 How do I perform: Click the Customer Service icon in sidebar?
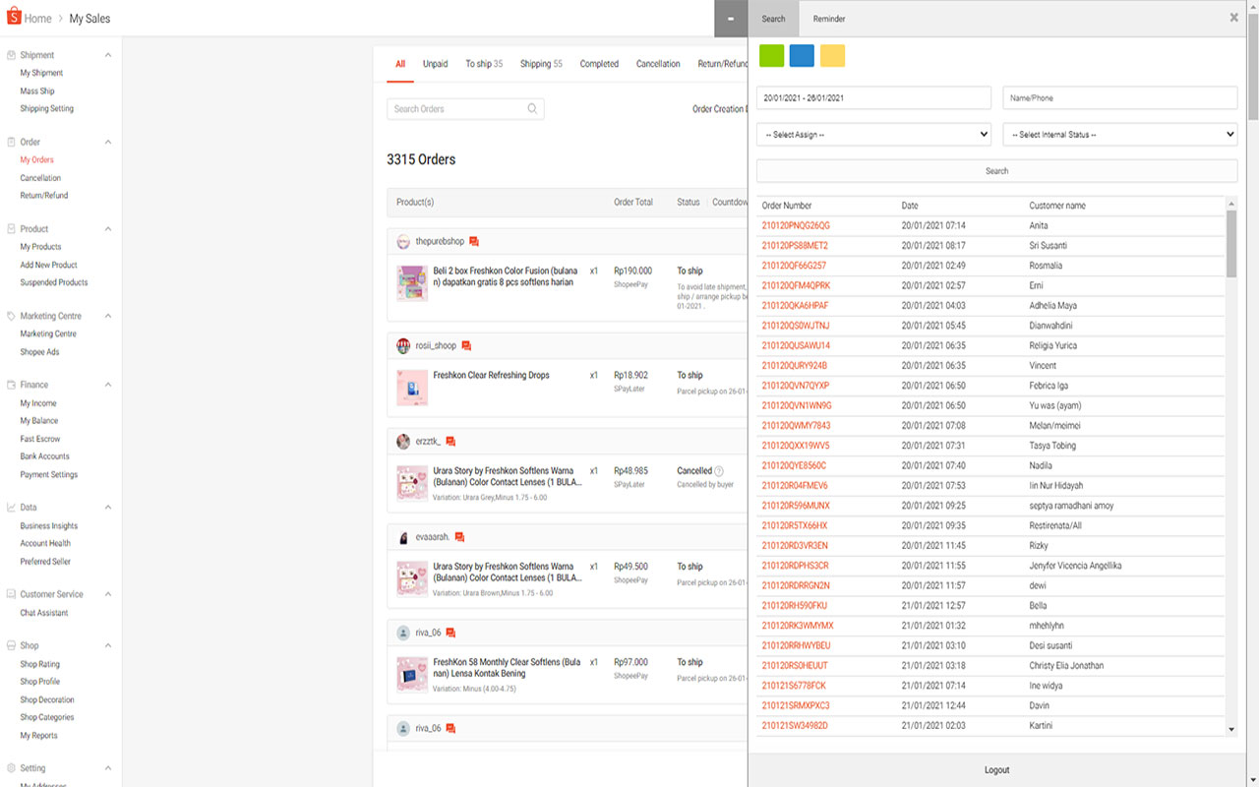tap(12, 594)
